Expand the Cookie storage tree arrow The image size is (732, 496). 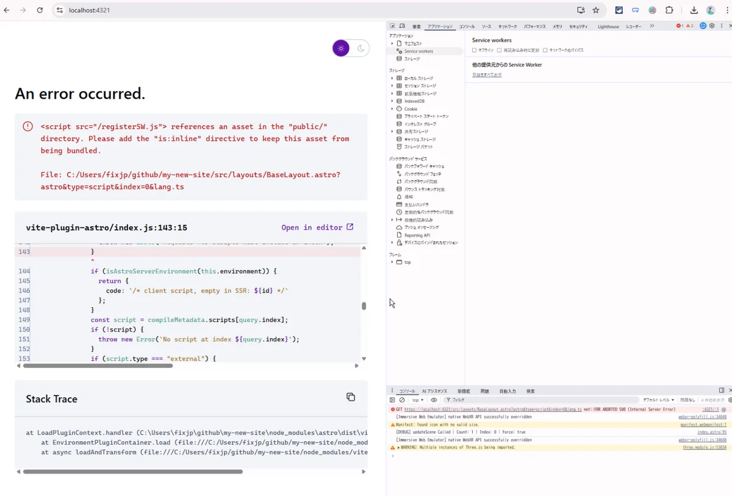point(392,109)
